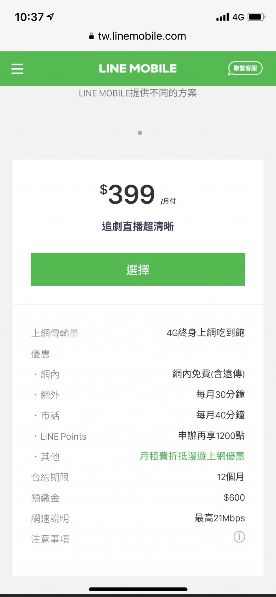Open the 注意事項 info icon
Screen dimensions: 276x597
tap(239, 537)
